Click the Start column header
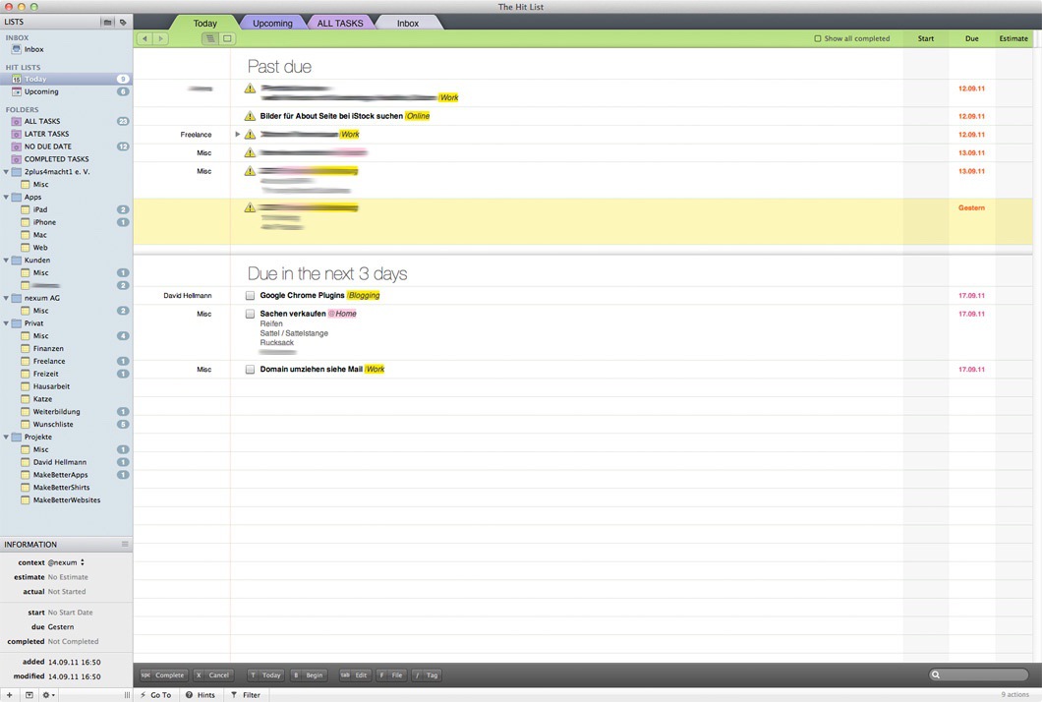This screenshot has height=702, width=1042. click(x=926, y=38)
